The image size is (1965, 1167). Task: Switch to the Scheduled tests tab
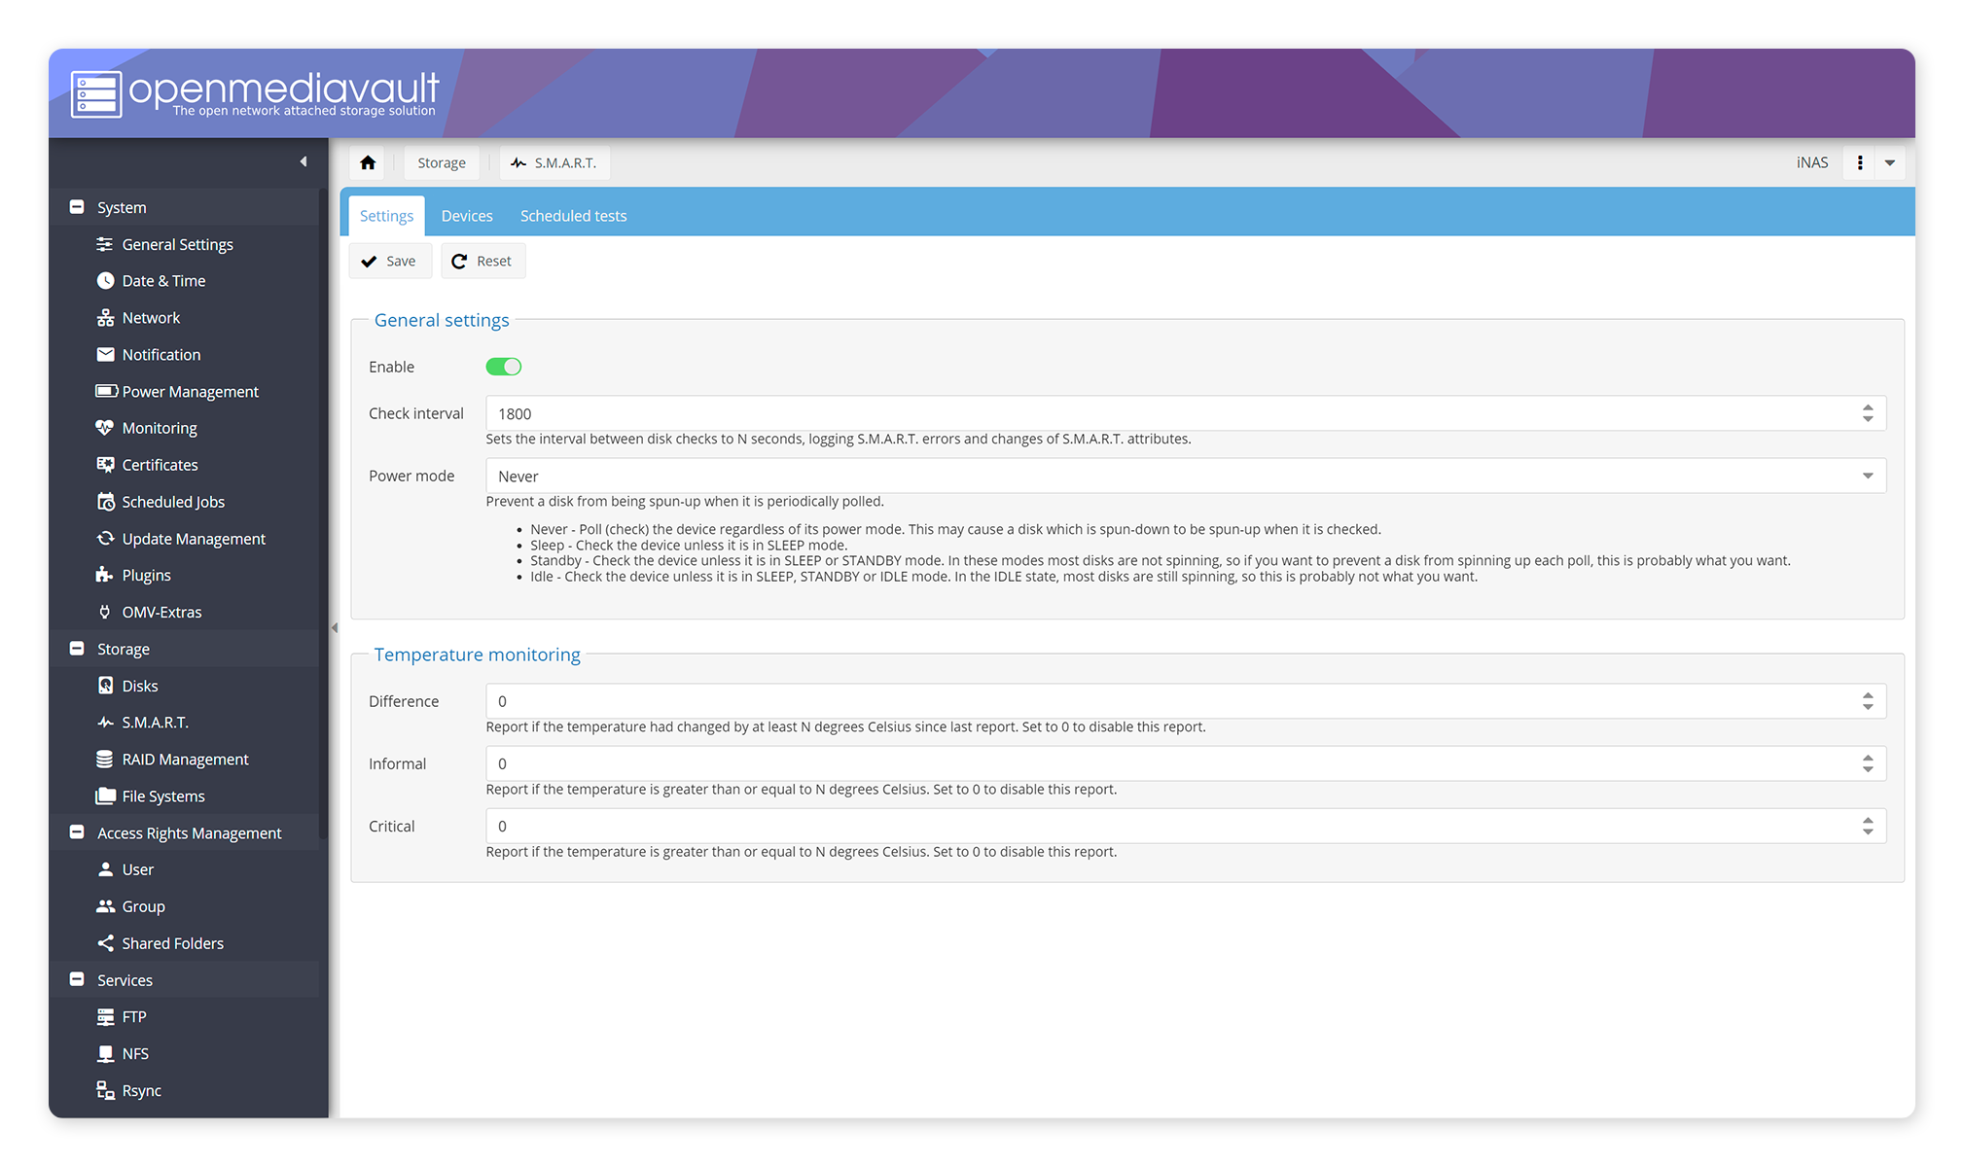(x=573, y=216)
